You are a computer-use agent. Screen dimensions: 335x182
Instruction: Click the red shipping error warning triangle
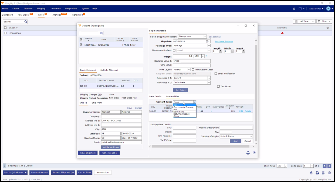(282, 33)
